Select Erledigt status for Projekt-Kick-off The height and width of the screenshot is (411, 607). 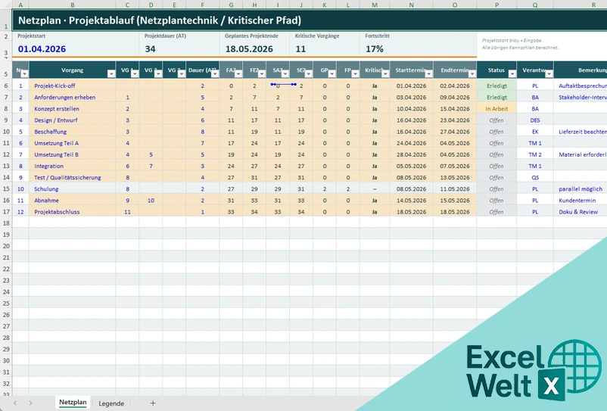[x=496, y=86]
